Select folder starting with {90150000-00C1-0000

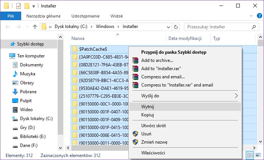104,104
